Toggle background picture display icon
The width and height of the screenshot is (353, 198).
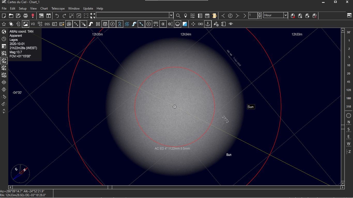pyautogui.click(x=26, y=24)
